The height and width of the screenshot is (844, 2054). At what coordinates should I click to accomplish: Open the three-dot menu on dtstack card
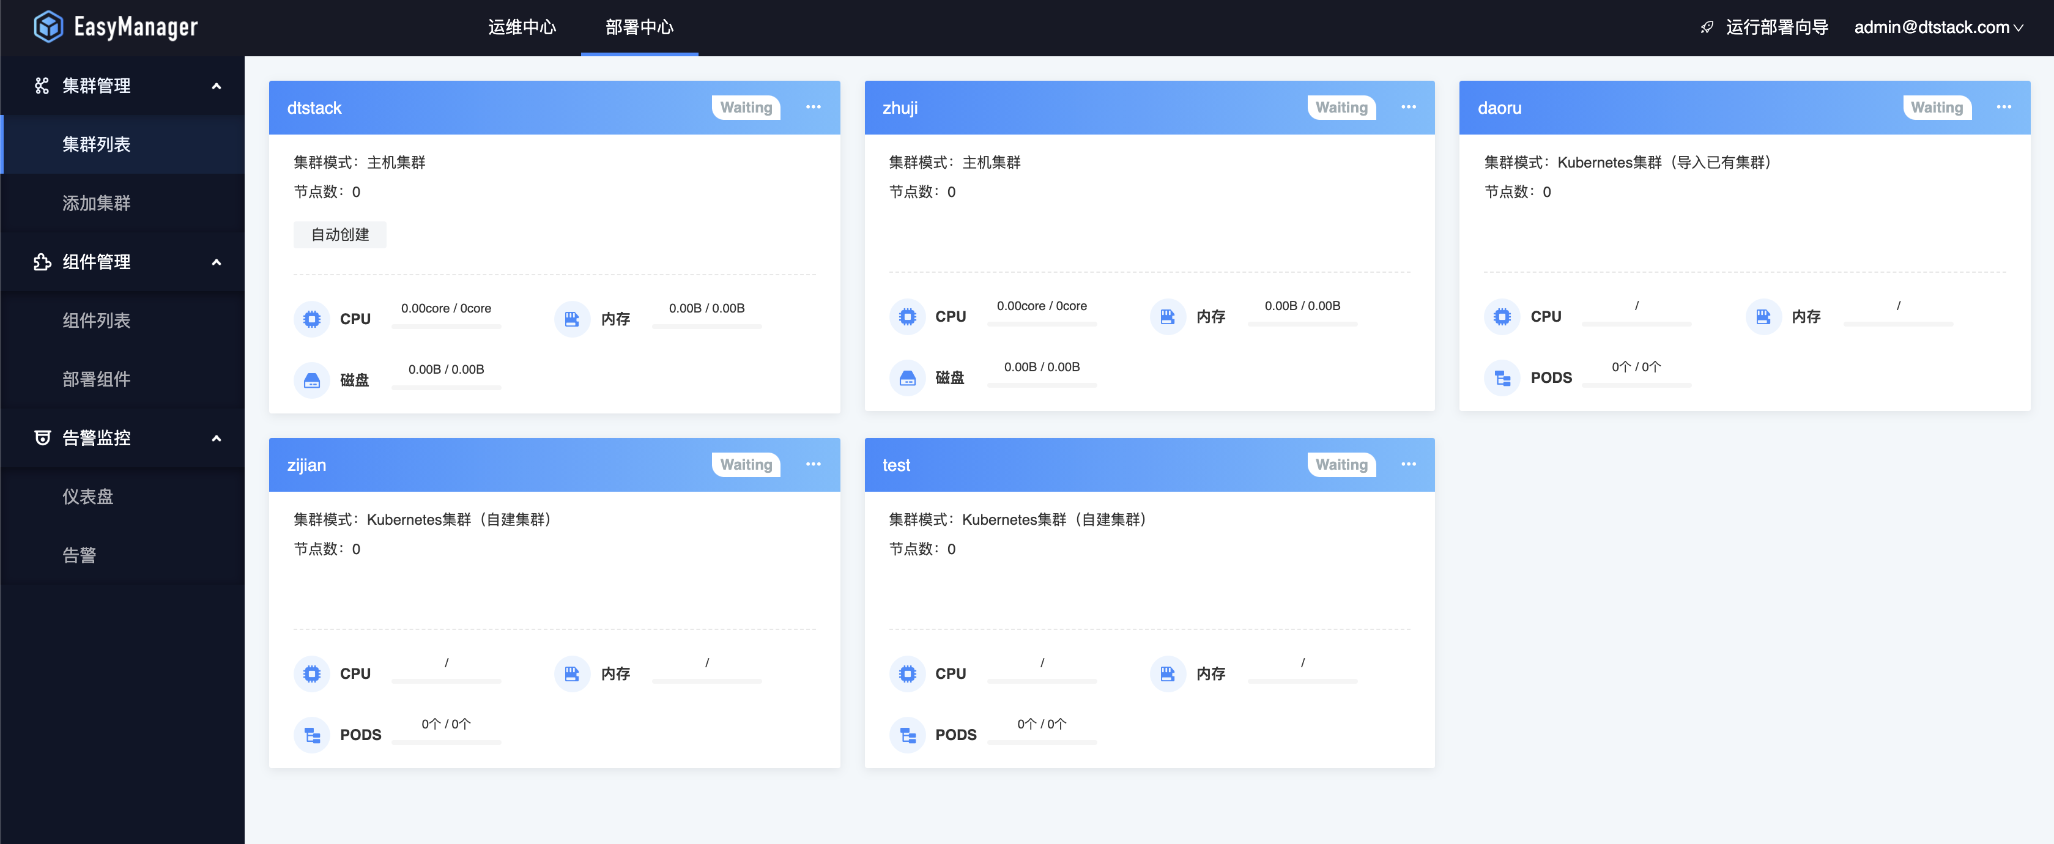tap(812, 107)
